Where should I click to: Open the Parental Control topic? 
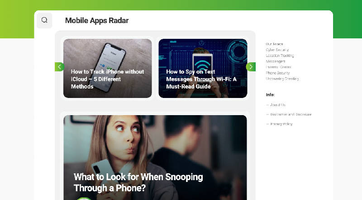tap(279, 67)
